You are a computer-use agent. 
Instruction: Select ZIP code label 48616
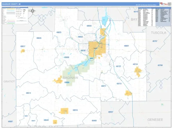click(x=75, y=110)
